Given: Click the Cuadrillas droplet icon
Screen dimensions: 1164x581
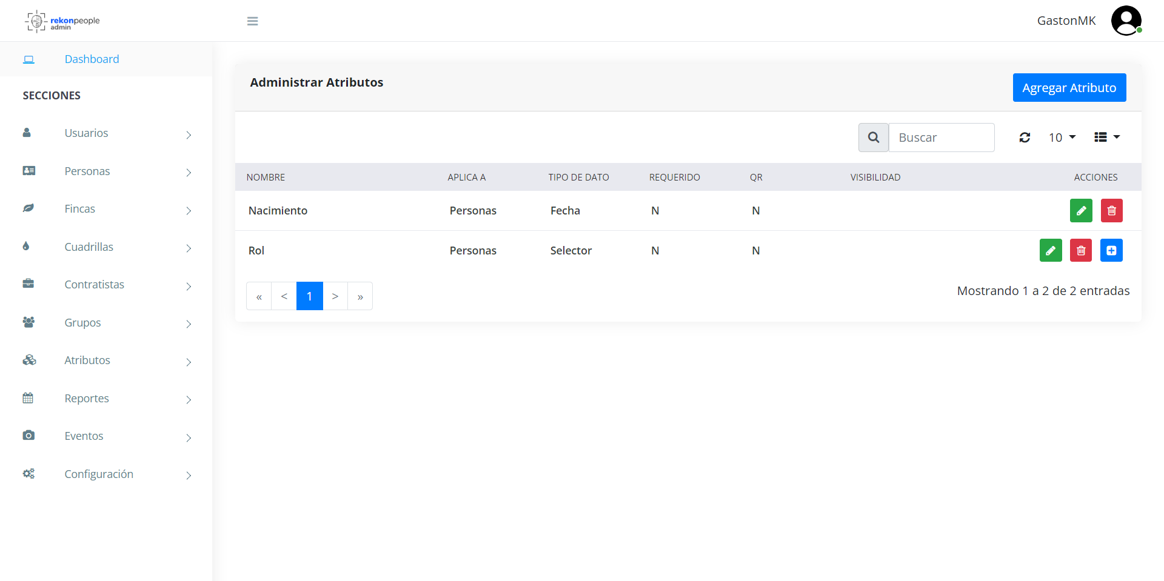Looking at the screenshot, I should point(26,246).
